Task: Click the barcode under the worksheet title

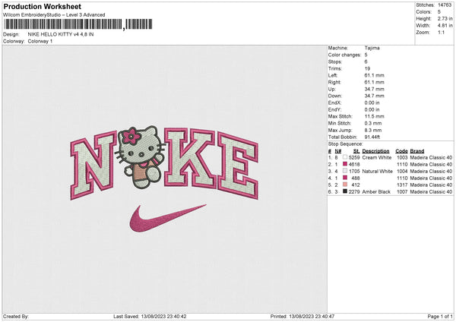Action: point(78,24)
